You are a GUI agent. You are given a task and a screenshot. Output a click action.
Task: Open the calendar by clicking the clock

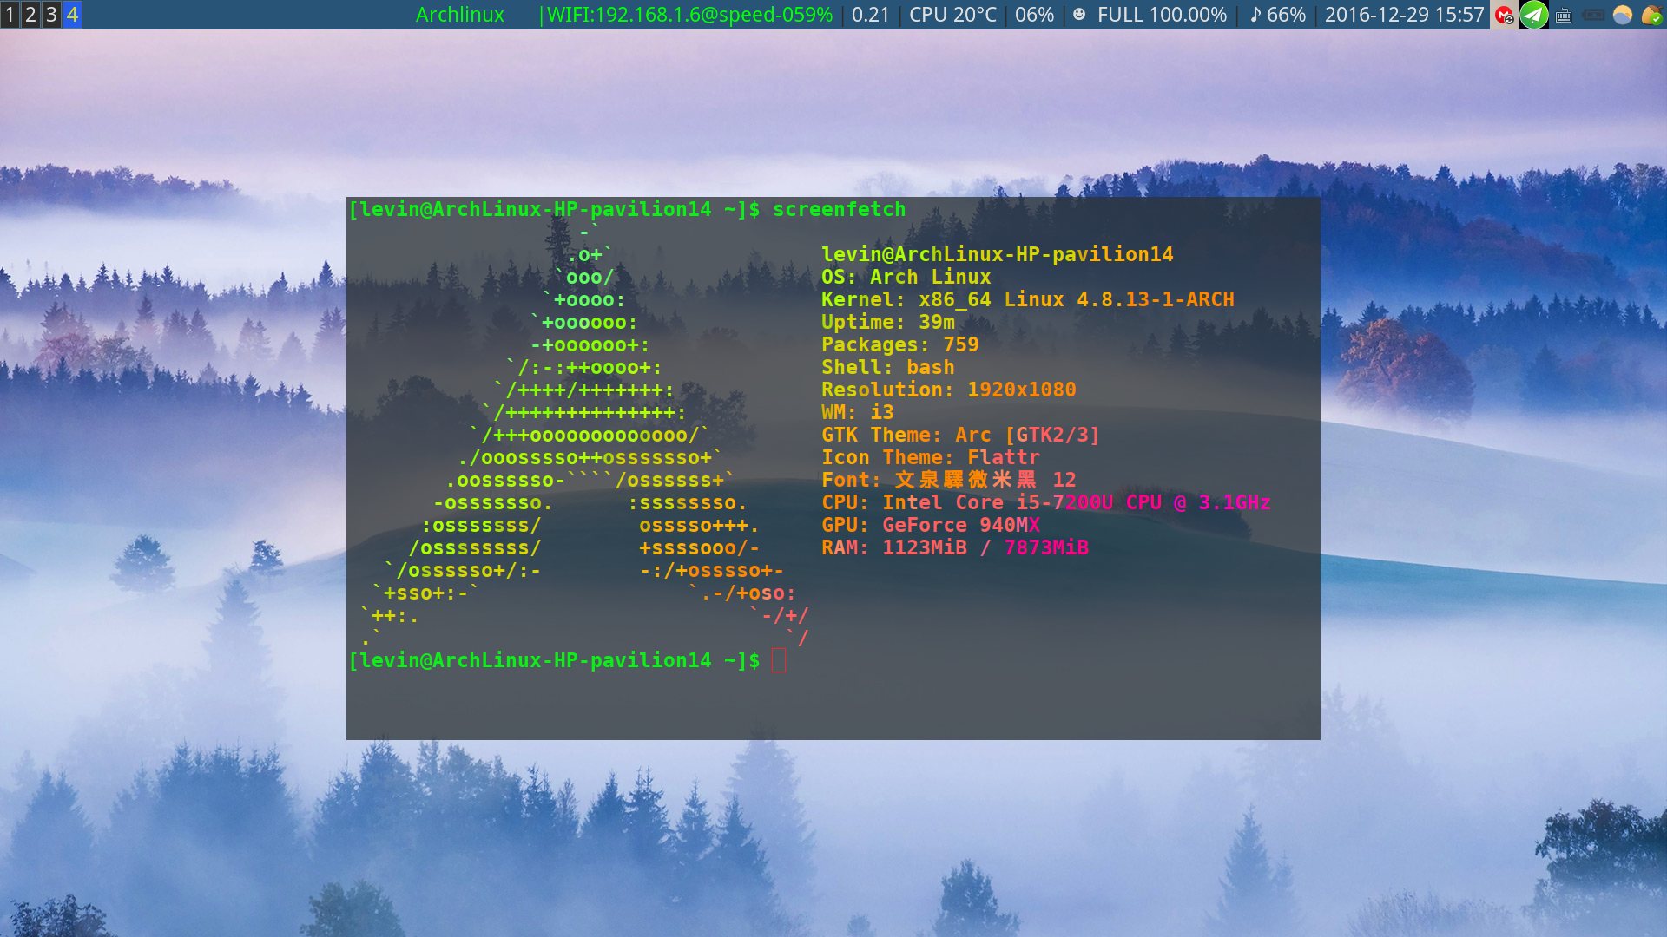(1403, 14)
